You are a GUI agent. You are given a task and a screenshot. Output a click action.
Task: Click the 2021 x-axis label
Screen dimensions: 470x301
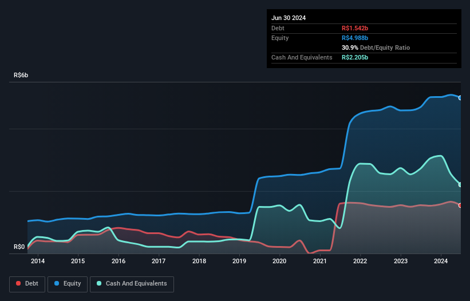click(320, 261)
